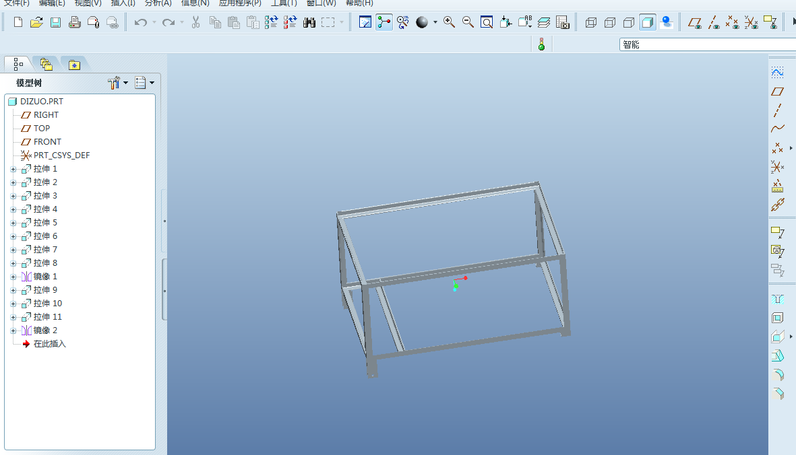Image resolution: width=796 pixels, height=455 pixels.
Task: Toggle datum point display icon
Action: coord(732,22)
